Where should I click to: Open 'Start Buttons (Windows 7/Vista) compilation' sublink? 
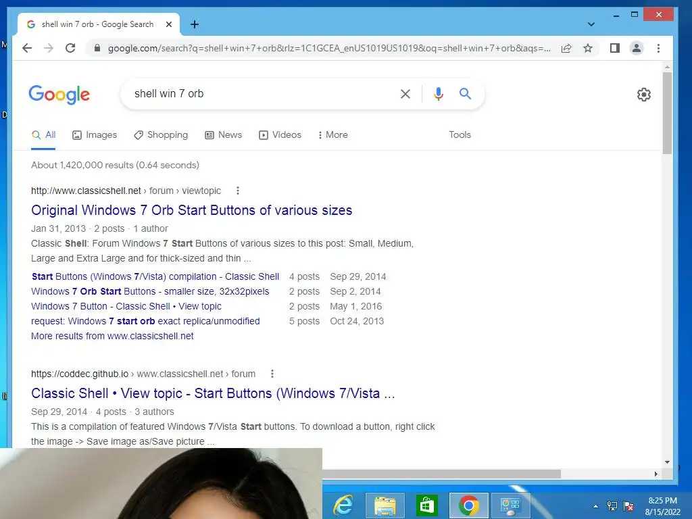click(x=155, y=276)
